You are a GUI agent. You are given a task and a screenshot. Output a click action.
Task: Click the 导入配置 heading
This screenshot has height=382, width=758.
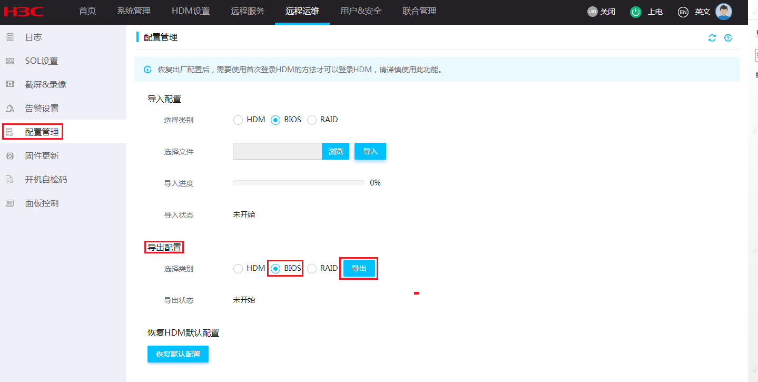(x=164, y=99)
